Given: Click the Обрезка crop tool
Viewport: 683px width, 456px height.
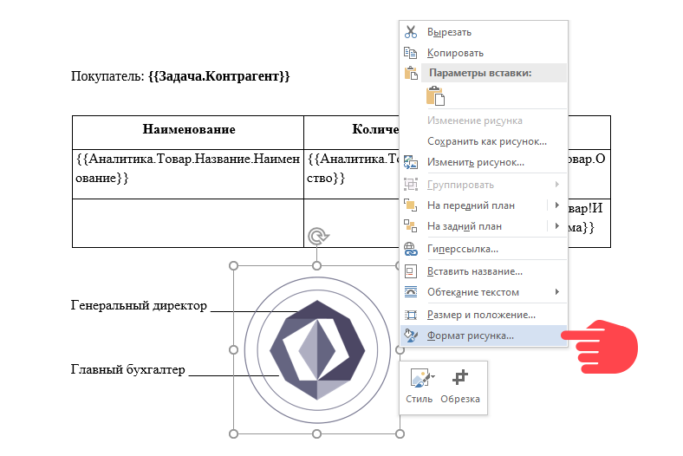Looking at the screenshot, I should [x=460, y=387].
